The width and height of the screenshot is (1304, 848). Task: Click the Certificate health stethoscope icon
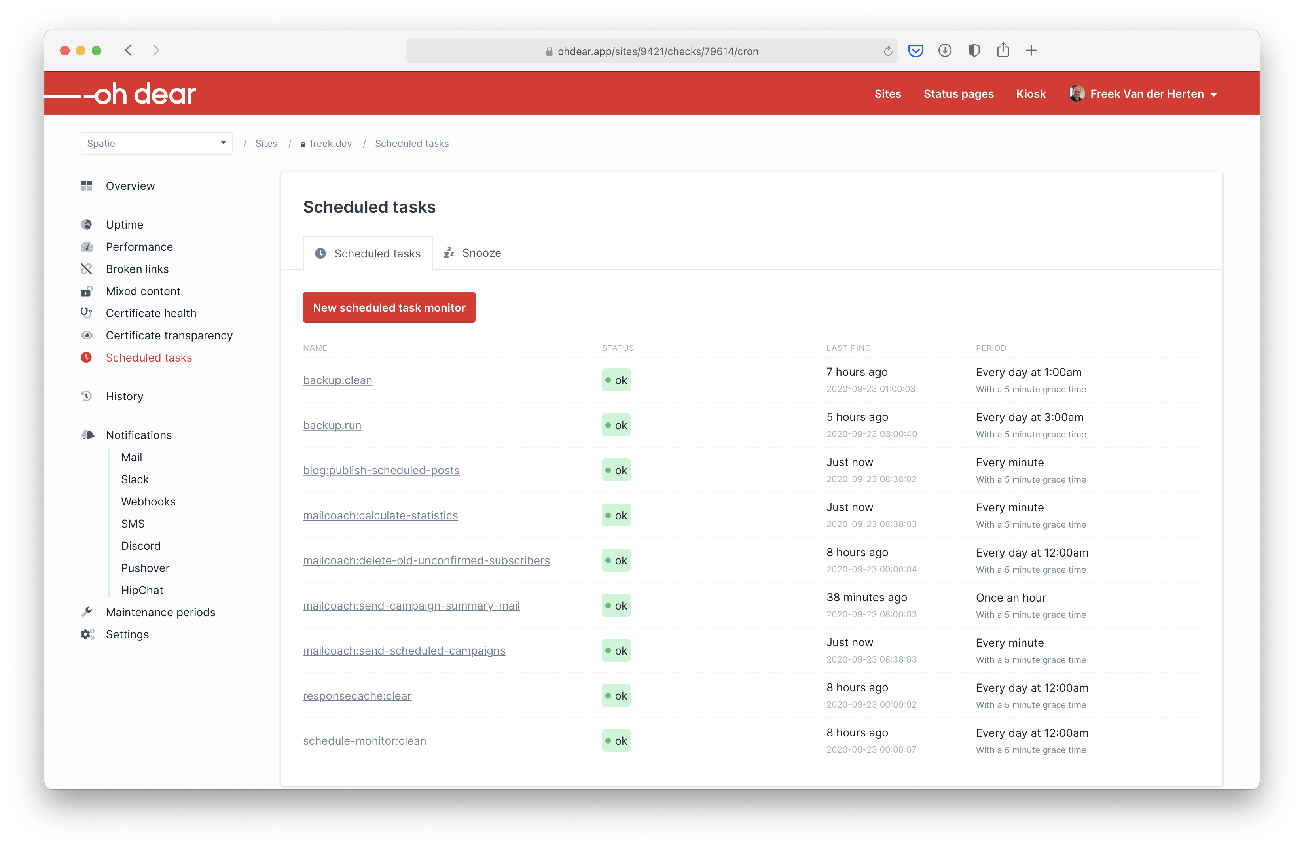[86, 313]
